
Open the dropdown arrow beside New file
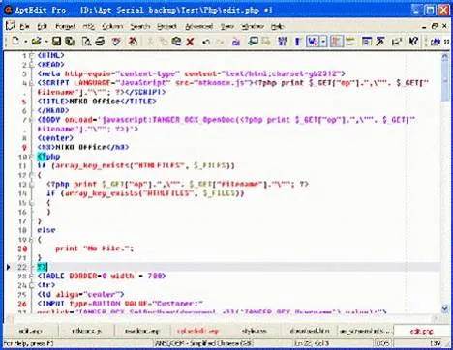(25, 42)
